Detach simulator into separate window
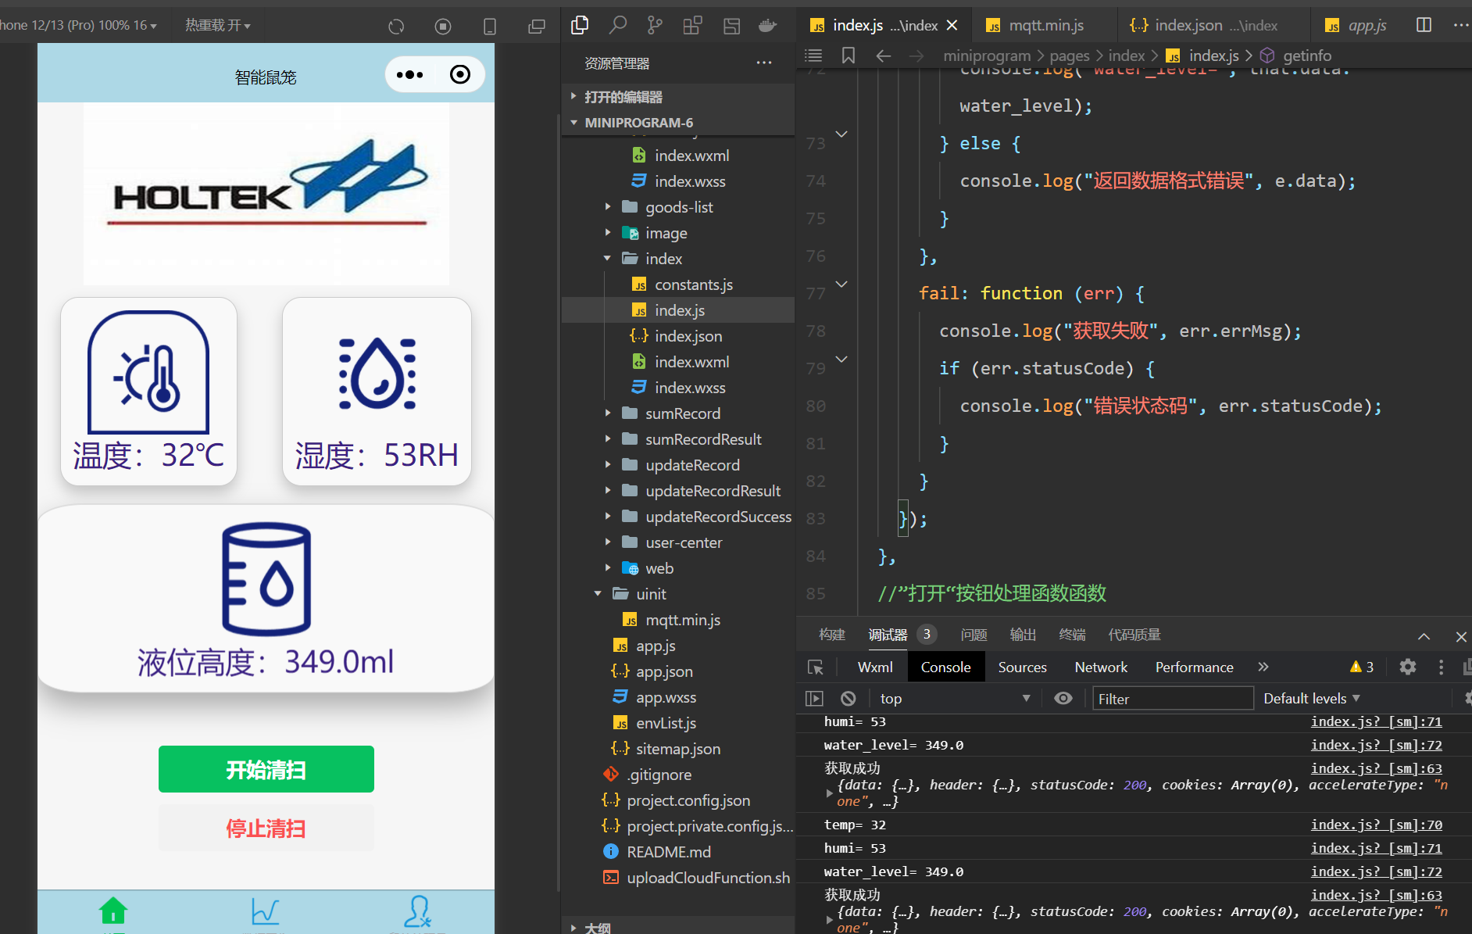The height and width of the screenshot is (934, 1472). pos(537,27)
